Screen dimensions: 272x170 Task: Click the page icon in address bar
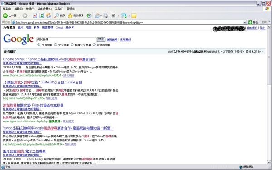coord(14,22)
